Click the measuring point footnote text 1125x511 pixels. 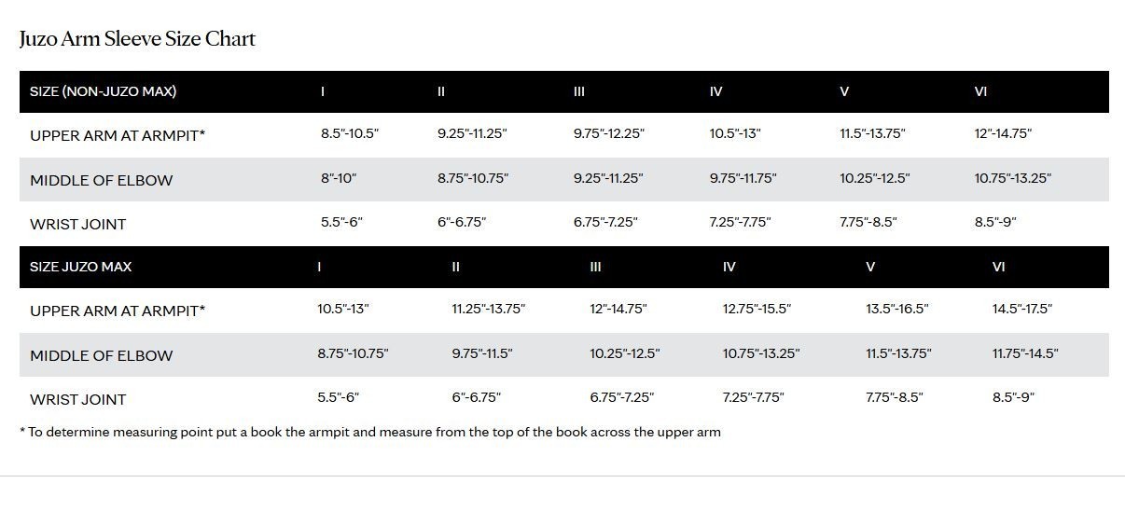click(370, 432)
